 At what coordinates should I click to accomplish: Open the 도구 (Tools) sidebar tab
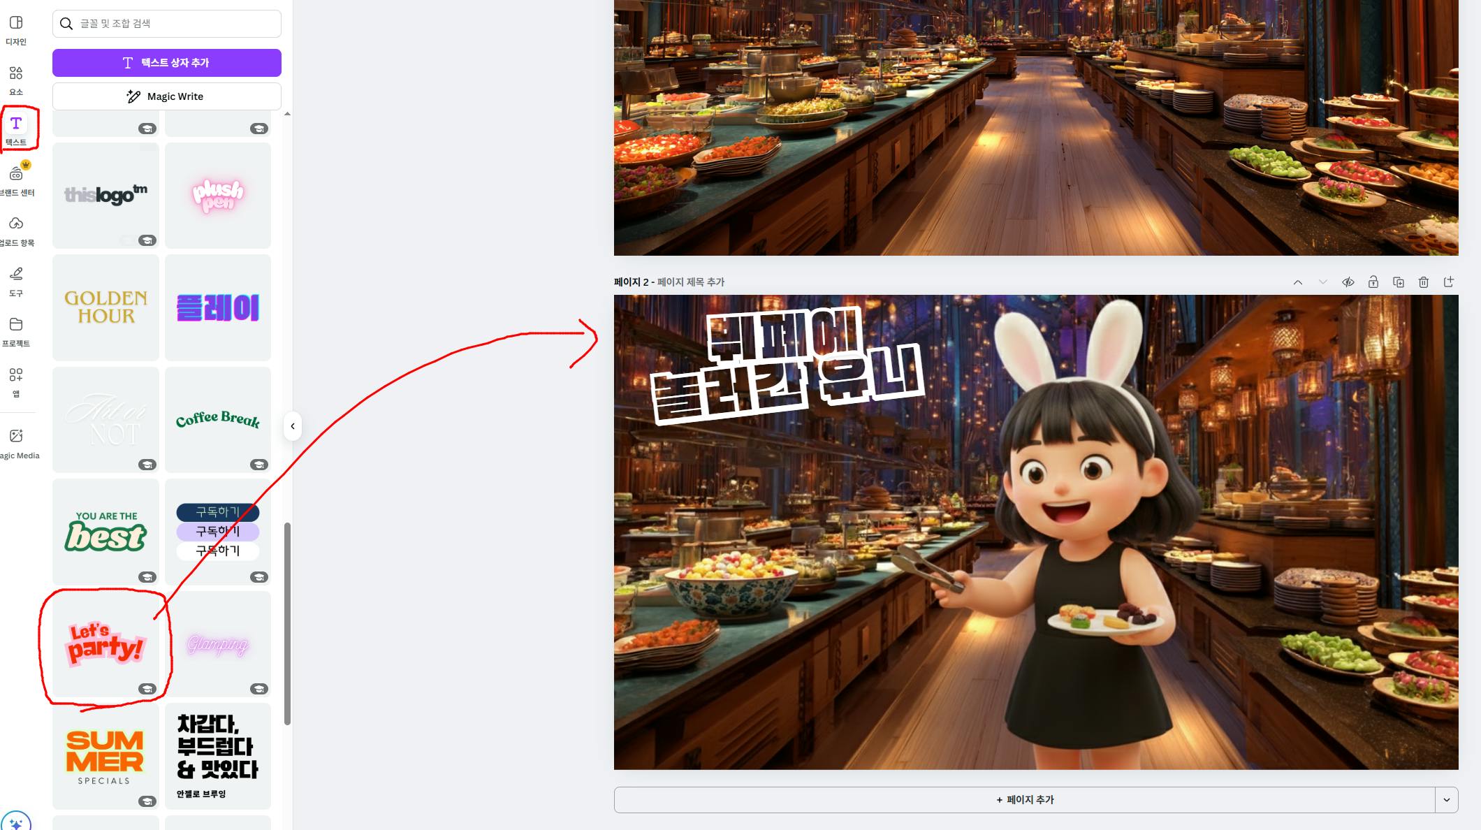click(x=16, y=282)
